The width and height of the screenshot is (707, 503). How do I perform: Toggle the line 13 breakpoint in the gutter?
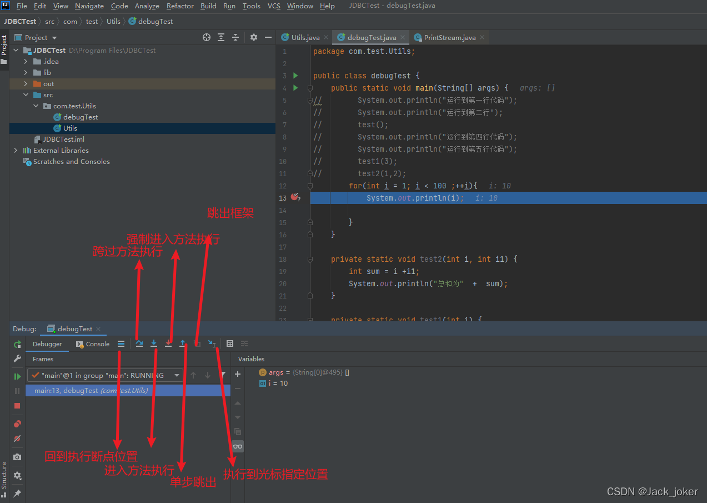(295, 197)
